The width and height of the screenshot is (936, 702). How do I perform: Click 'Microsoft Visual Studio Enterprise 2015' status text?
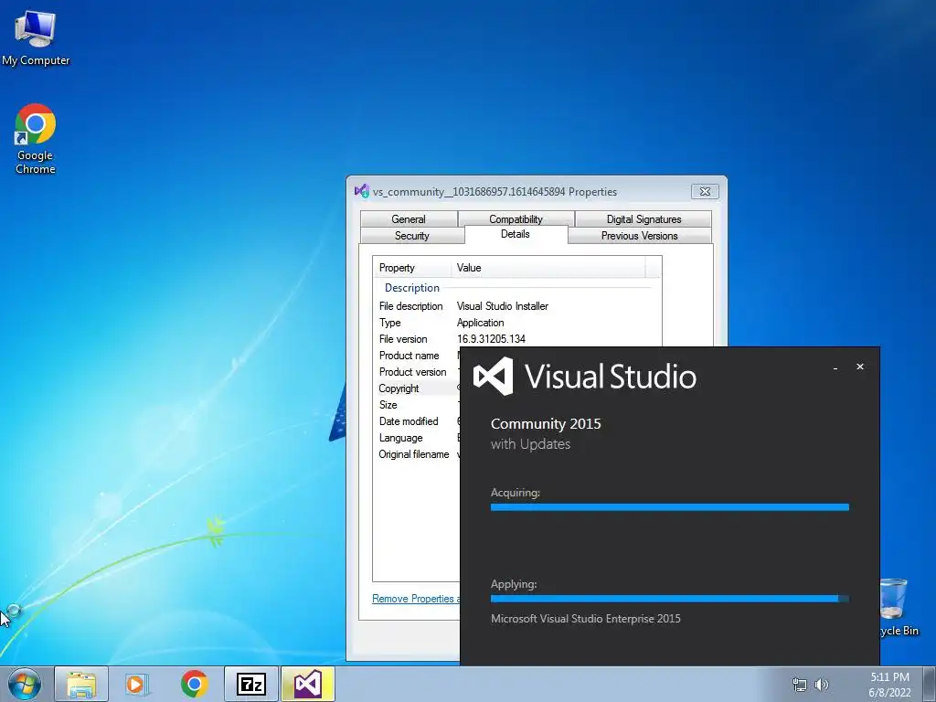(586, 619)
